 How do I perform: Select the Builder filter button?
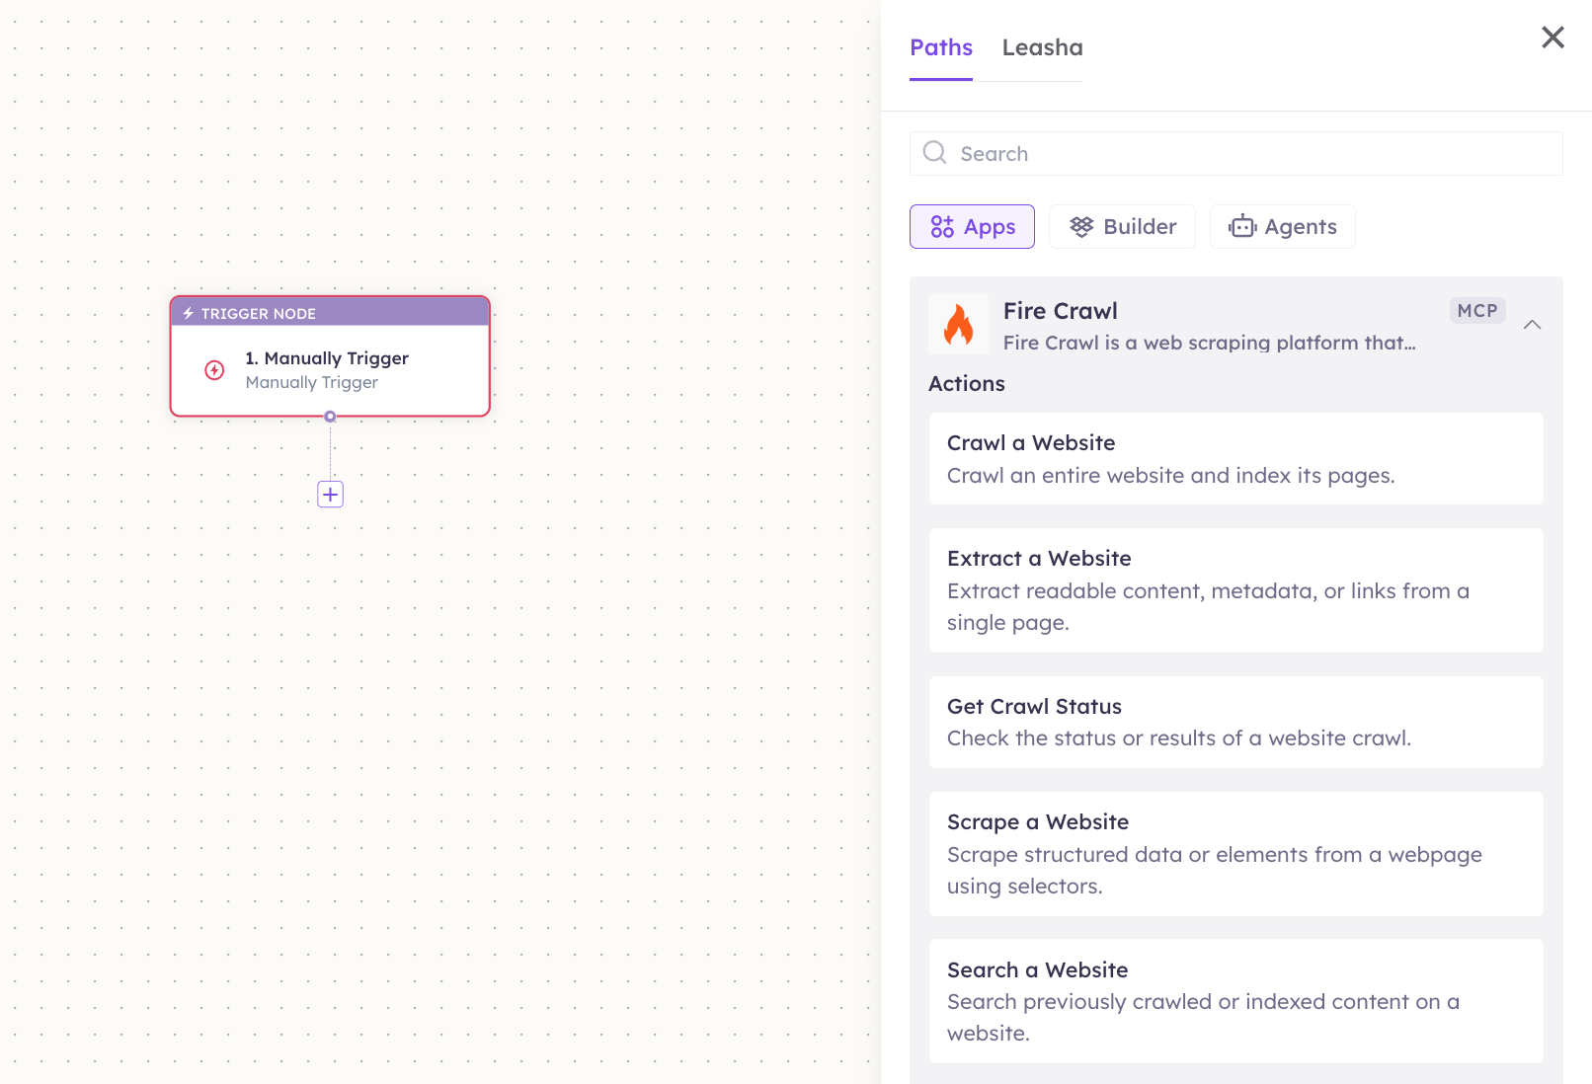1122,227
